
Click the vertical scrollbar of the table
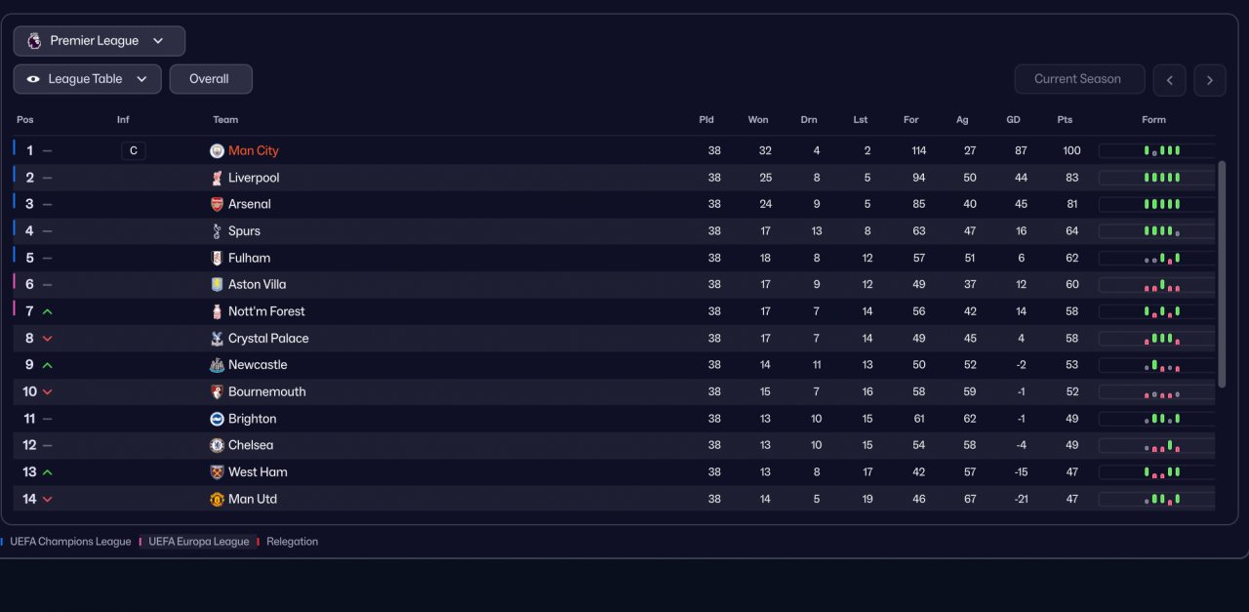coord(1222,273)
